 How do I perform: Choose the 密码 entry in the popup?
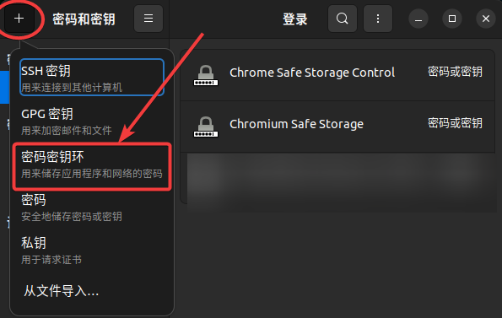point(92,208)
